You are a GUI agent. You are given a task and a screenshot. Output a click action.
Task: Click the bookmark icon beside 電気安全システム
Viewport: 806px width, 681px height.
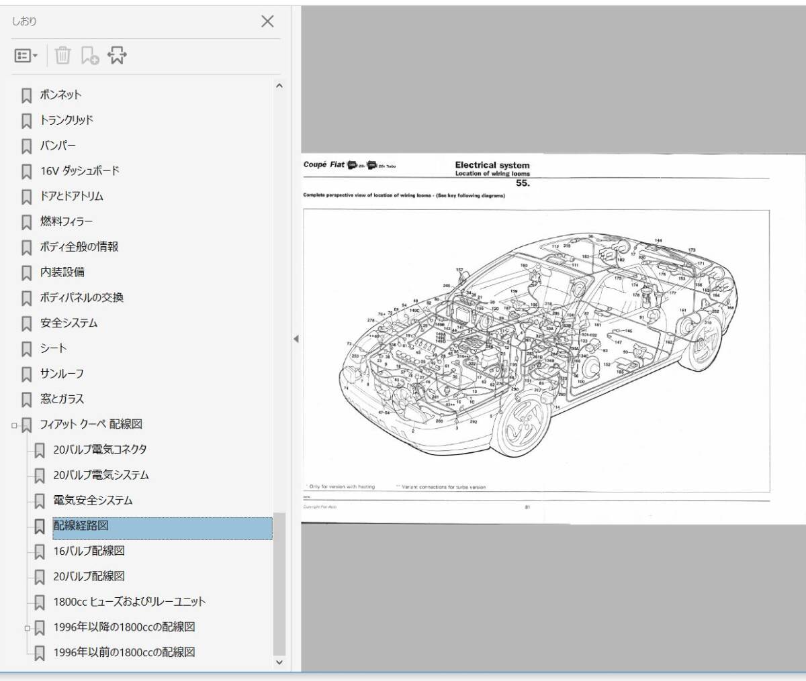(x=40, y=501)
